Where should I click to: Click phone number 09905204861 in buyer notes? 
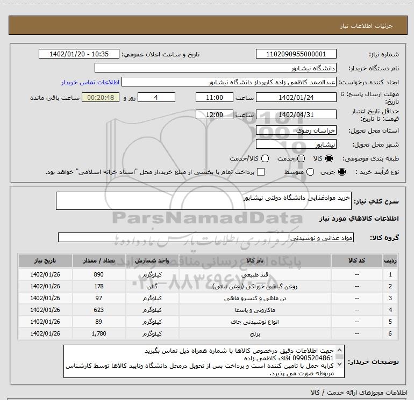[x=313, y=358]
